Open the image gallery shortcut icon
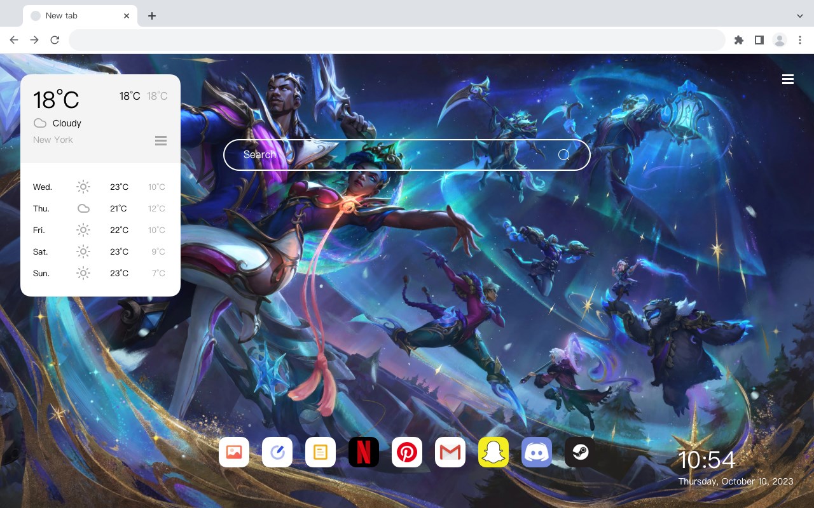814x508 pixels. coord(234,452)
